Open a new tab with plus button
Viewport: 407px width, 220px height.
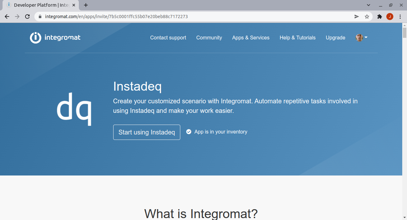pyautogui.click(x=86, y=5)
